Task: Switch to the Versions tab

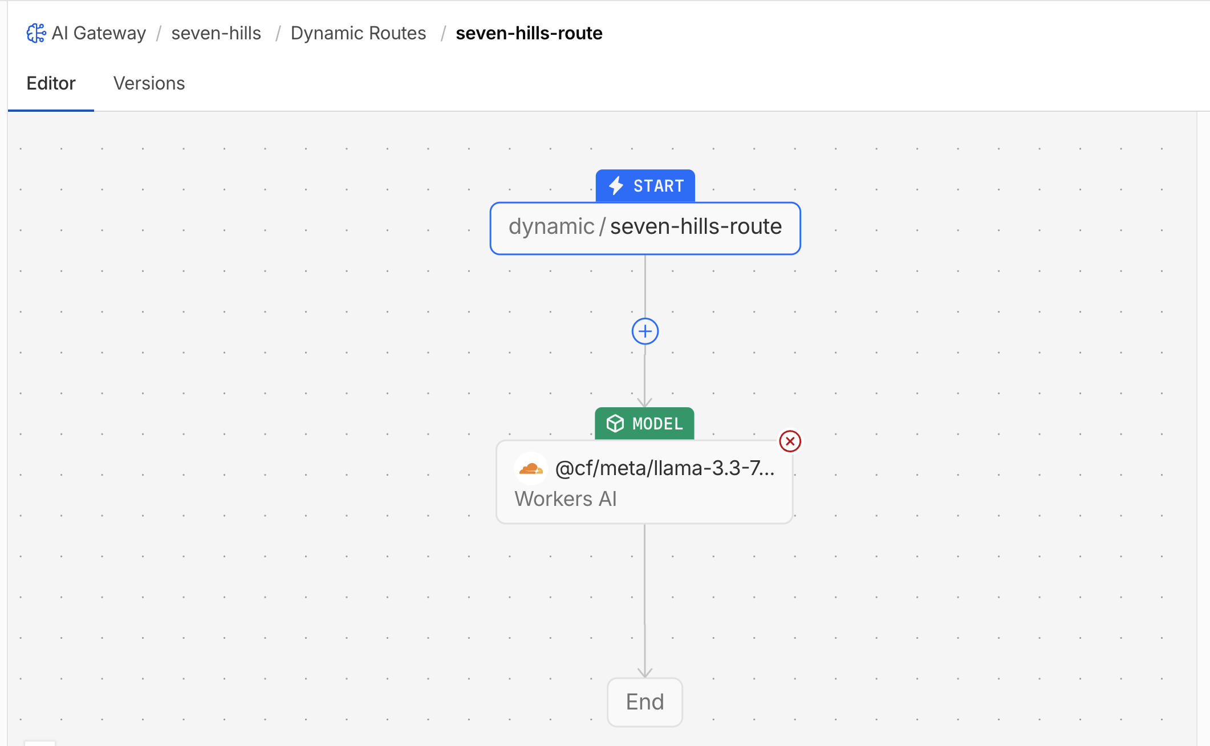Action: coord(149,83)
